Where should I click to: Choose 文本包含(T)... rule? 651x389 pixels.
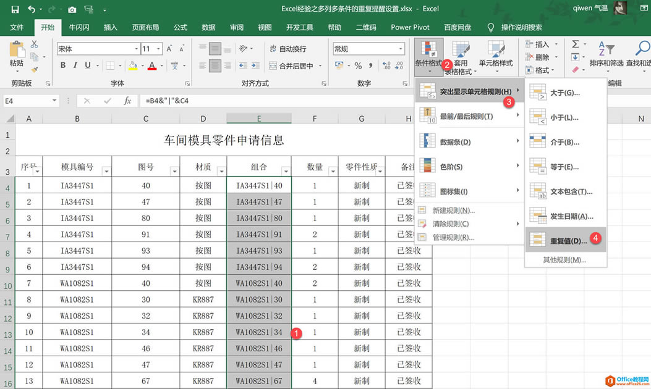click(566, 191)
